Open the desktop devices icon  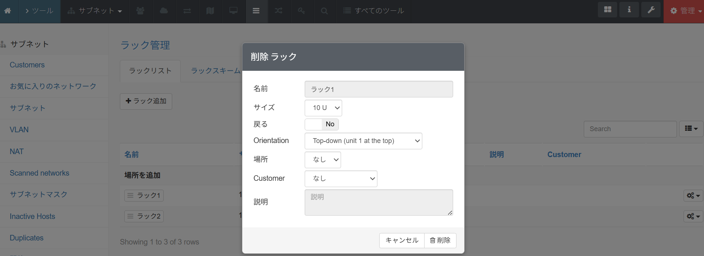pos(233,11)
